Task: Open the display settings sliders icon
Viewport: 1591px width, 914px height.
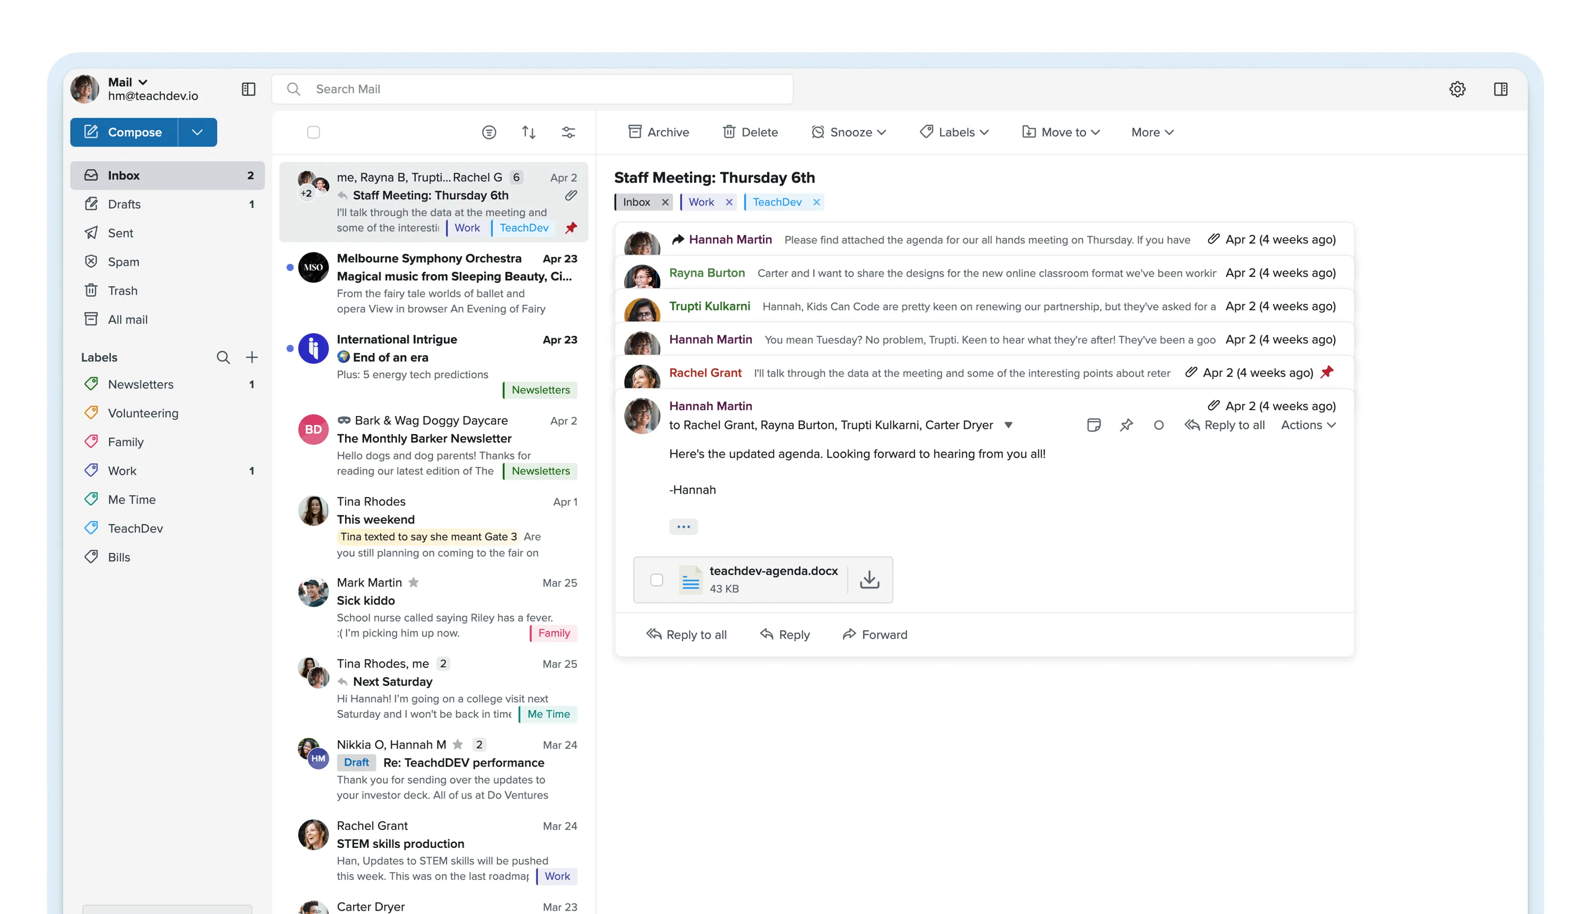Action: (568, 133)
